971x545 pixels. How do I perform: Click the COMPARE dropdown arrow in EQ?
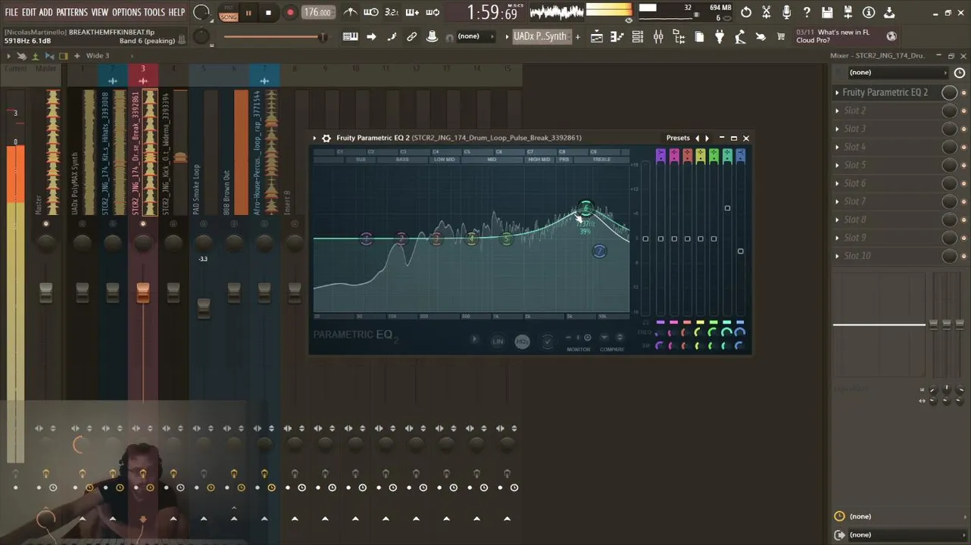coord(604,338)
